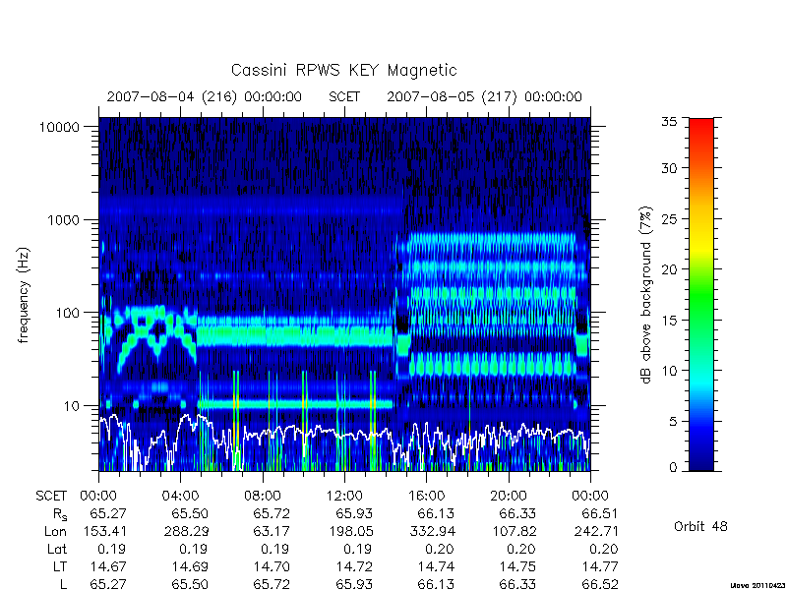Image resolution: width=787 pixels, height=590 pixels.
Task: Click the 'SCET' label between the header dates
Action: 344,96
